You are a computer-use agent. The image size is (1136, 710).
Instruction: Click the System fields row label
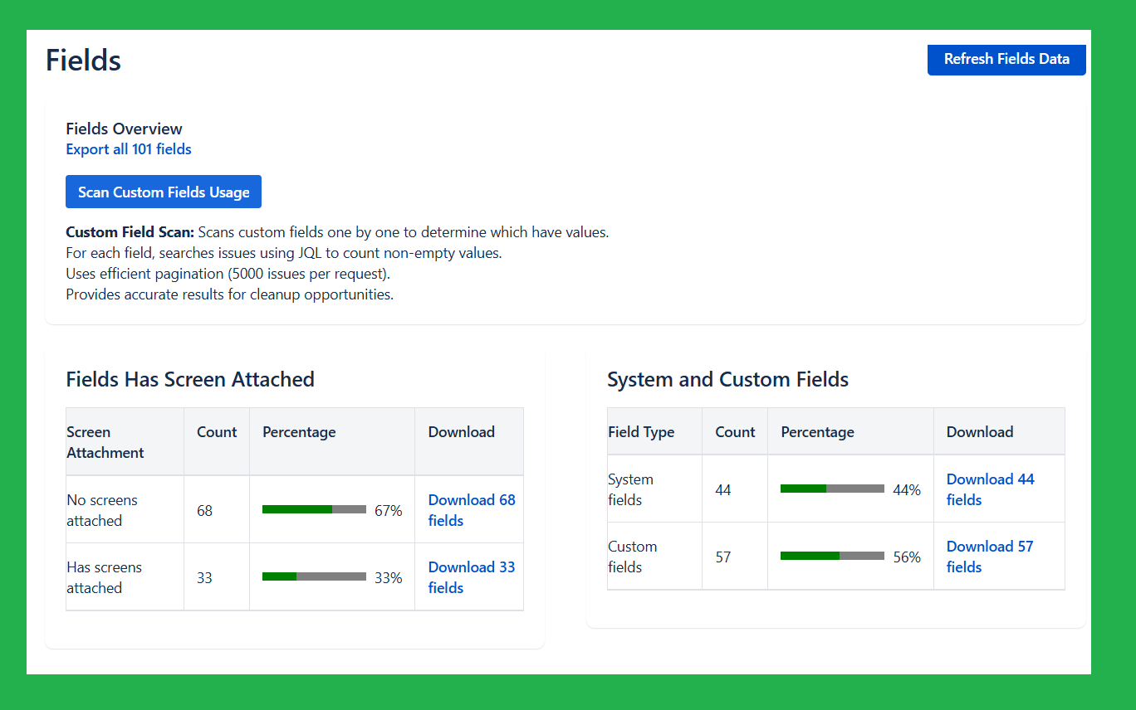coord(630,489)
